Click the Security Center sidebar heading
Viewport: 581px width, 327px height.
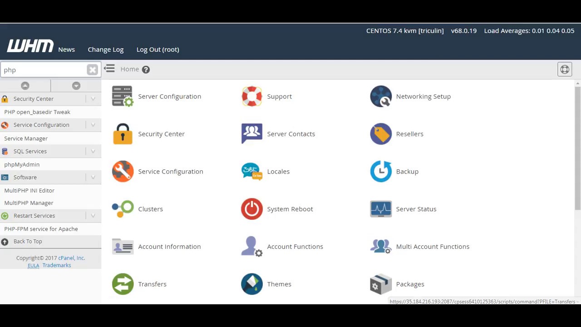(34, 99)
